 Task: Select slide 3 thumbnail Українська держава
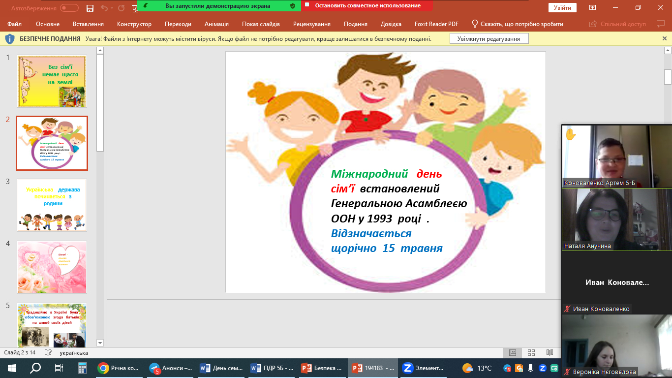point(52,205)
